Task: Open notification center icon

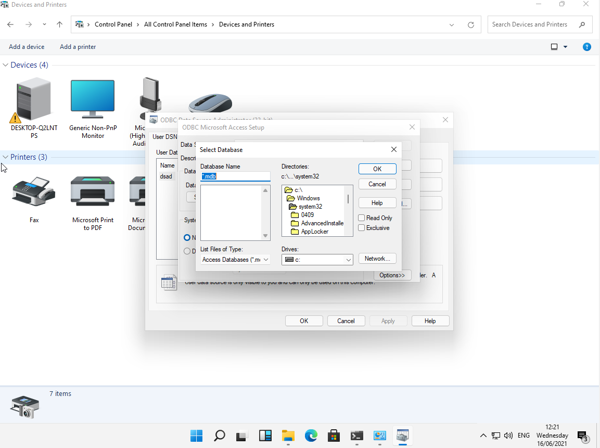Action: tap(582, 436)
